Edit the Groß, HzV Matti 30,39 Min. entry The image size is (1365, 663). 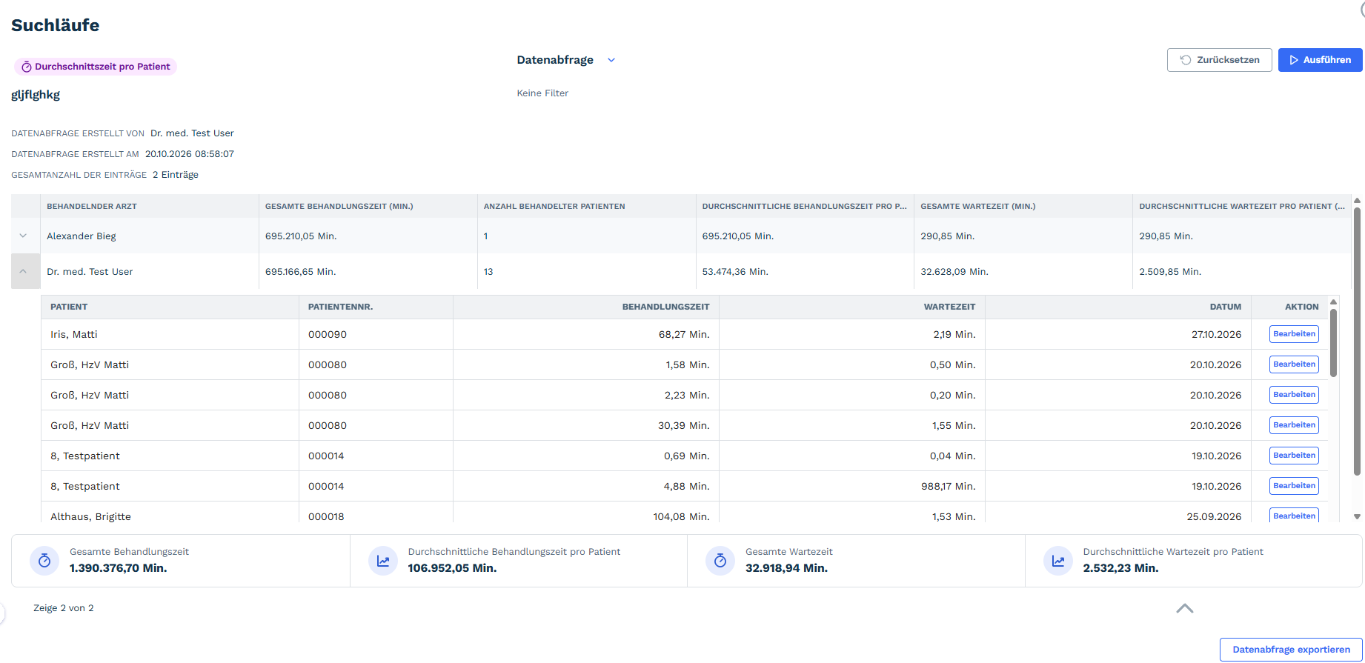tap(1294, 425)
